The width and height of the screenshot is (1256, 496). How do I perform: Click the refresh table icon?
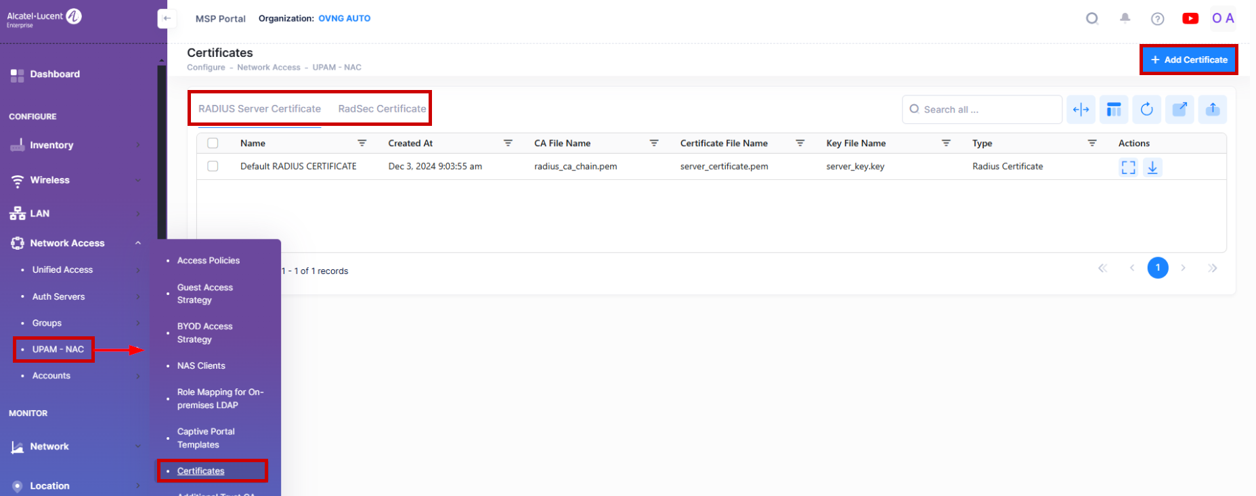(1146, 109)
